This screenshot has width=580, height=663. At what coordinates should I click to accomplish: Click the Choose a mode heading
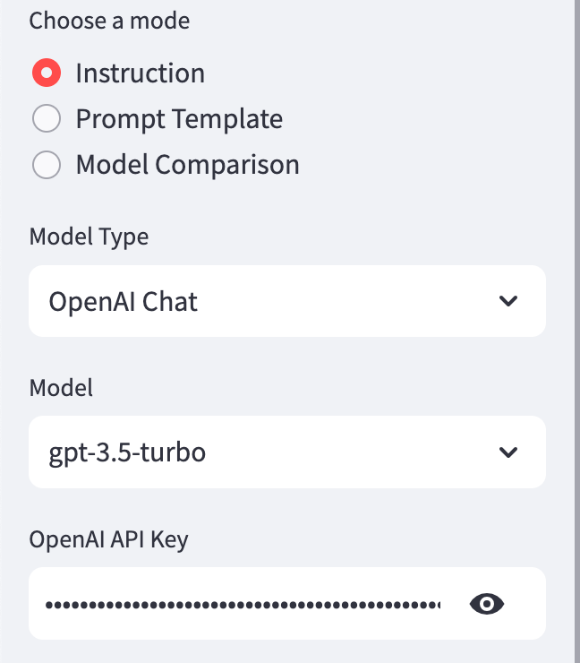pos(109,21)
